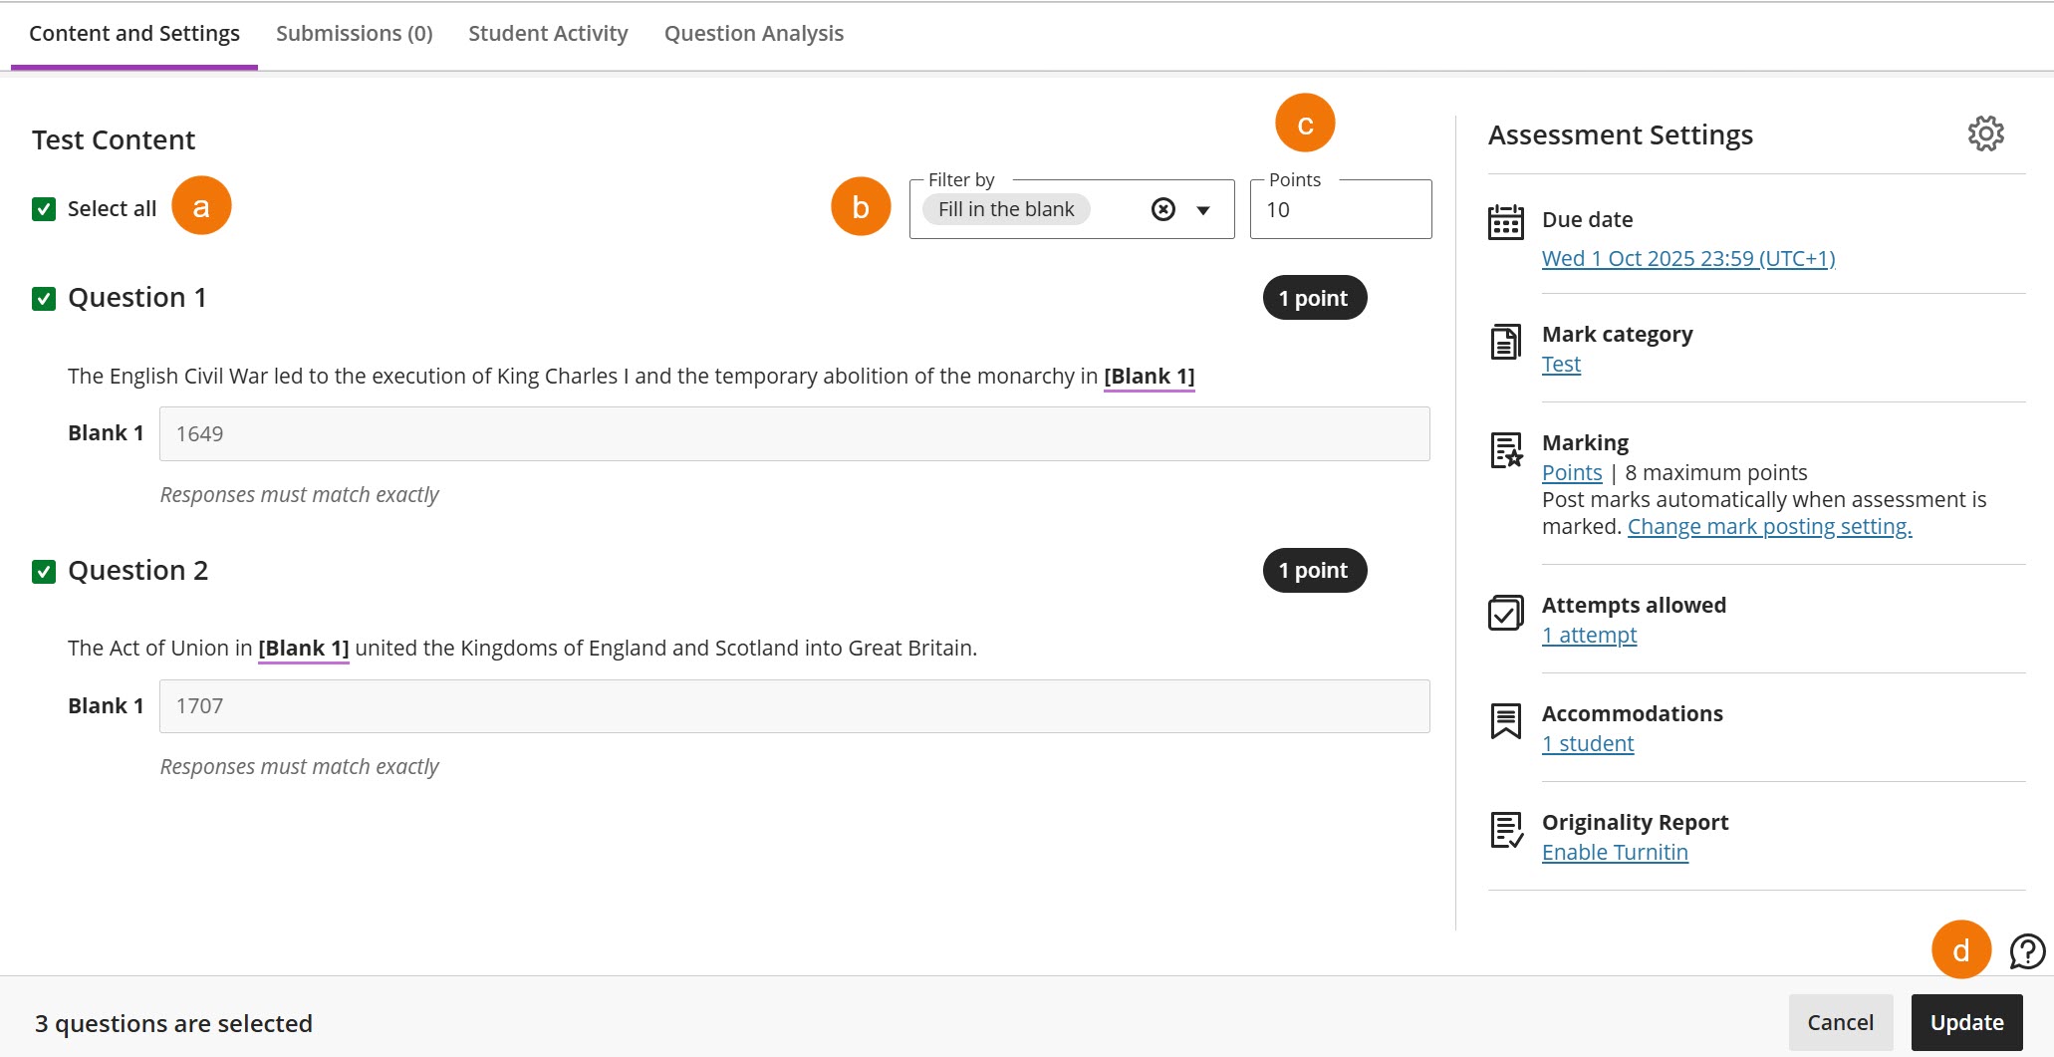Viewport: 2054px width, 1057px height.
Task: Click the Update button
Action: 1966,1022
